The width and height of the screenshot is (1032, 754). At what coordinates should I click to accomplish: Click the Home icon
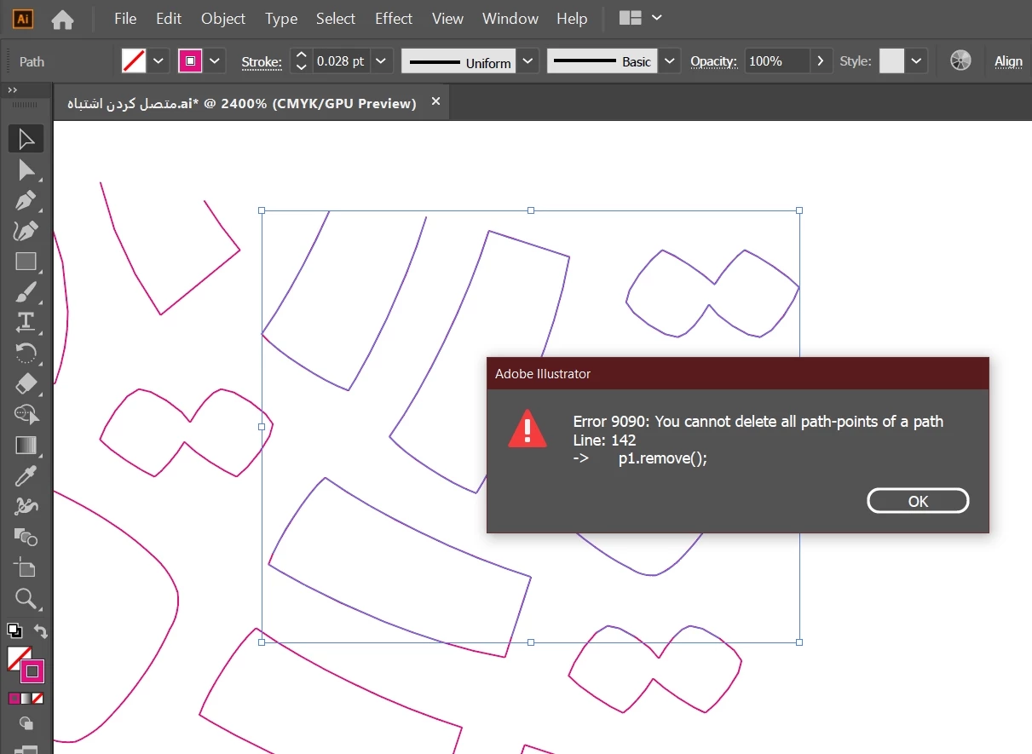pos(62,19)
